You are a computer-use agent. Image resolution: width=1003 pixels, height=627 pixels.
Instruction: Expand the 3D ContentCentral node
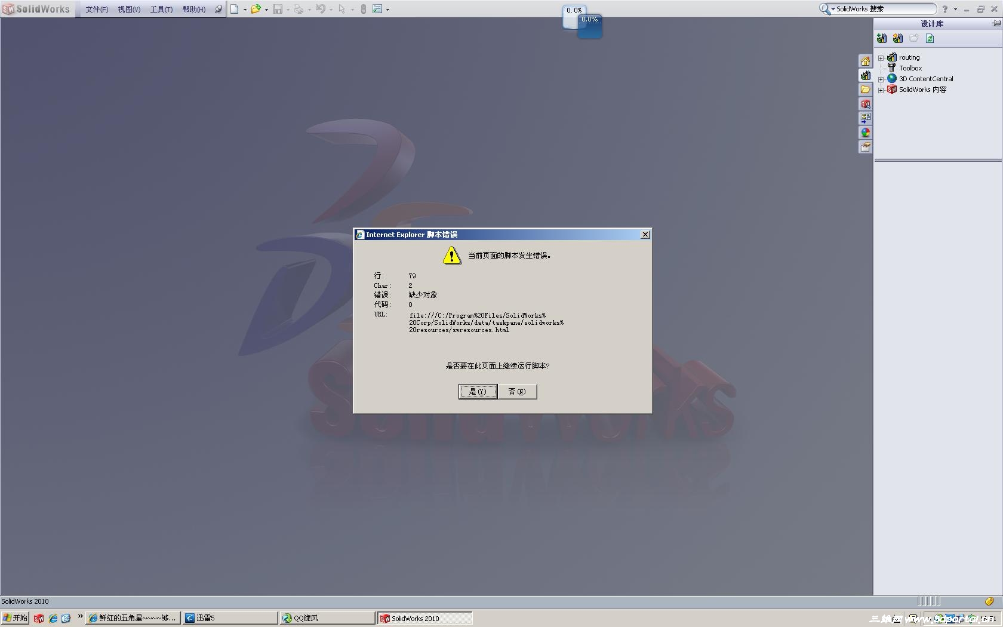[881, 79]
